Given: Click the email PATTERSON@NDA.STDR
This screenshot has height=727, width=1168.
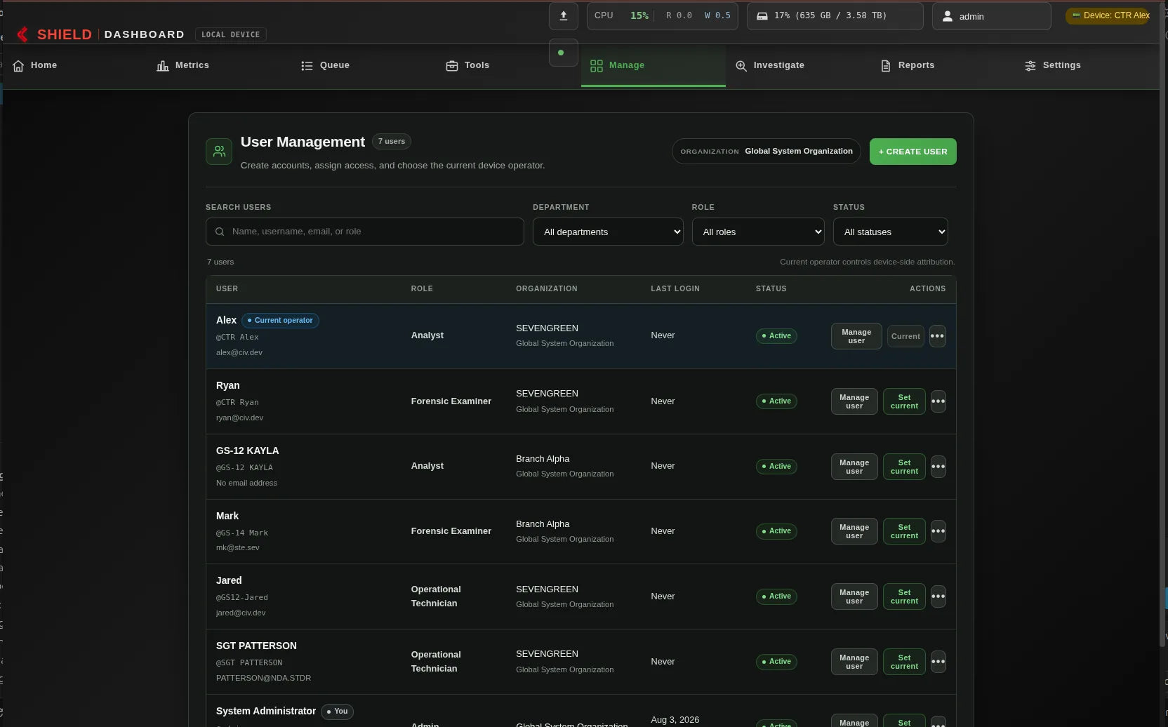Looking at the screenshot, I should [x=263, y=679].
